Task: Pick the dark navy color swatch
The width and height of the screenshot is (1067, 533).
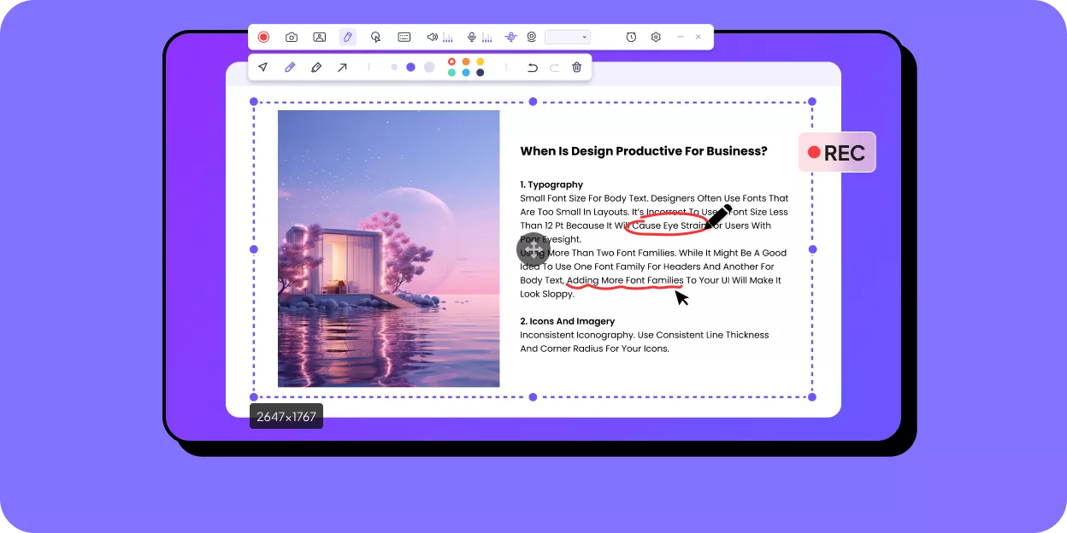Action: (480, 73)
